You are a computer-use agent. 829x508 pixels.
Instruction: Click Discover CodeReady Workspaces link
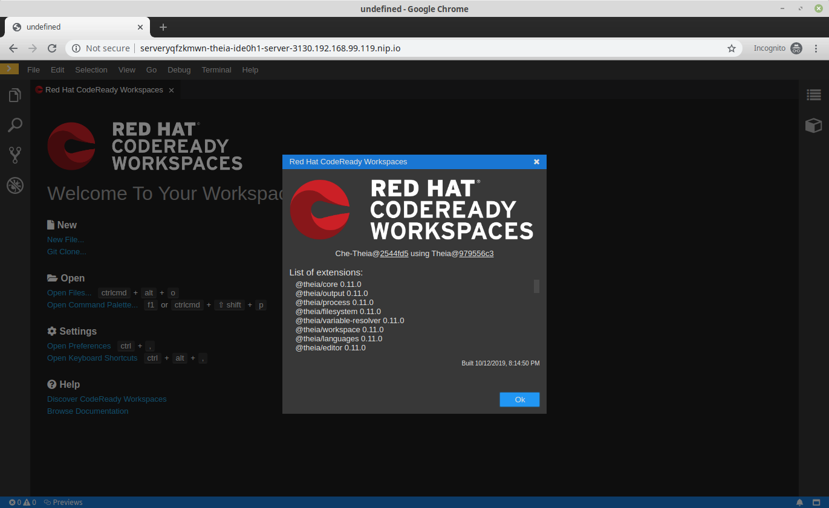[107, 399]
